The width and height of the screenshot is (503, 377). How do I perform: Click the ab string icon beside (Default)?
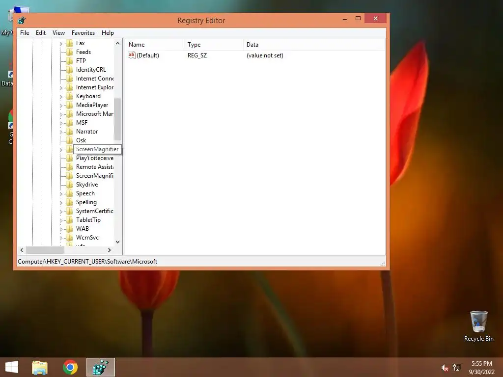coord(132,55)
